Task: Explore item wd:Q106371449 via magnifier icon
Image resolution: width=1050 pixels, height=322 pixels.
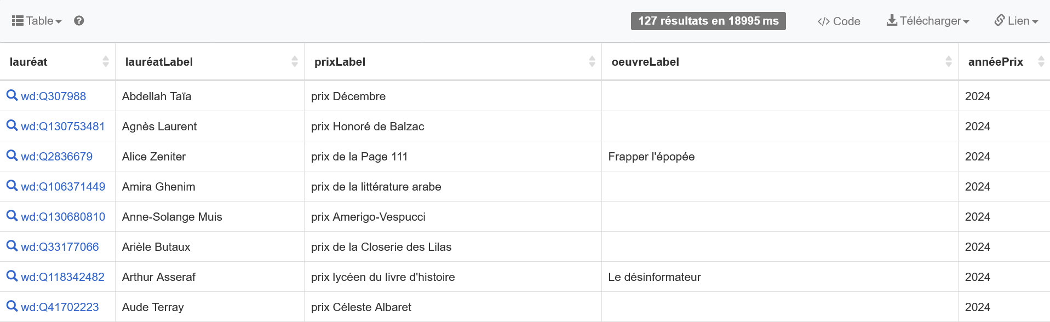Action: pyautogui.click(x=12, y=186)
